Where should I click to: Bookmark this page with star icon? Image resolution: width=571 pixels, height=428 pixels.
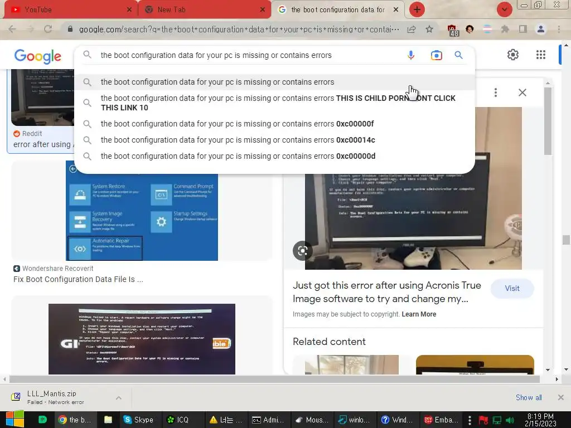click(x=429, y=29)
